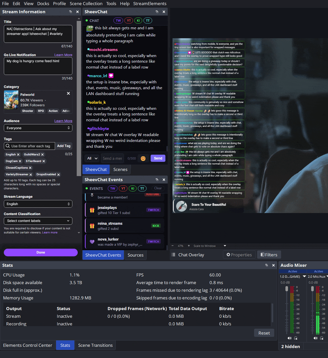Click the stream Title text field
This screenshot has width=328, height=358.
point(38,34)
